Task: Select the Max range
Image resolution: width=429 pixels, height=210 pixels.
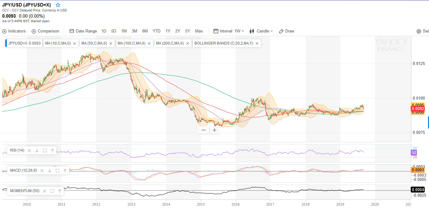Action: tap(199, 31)
